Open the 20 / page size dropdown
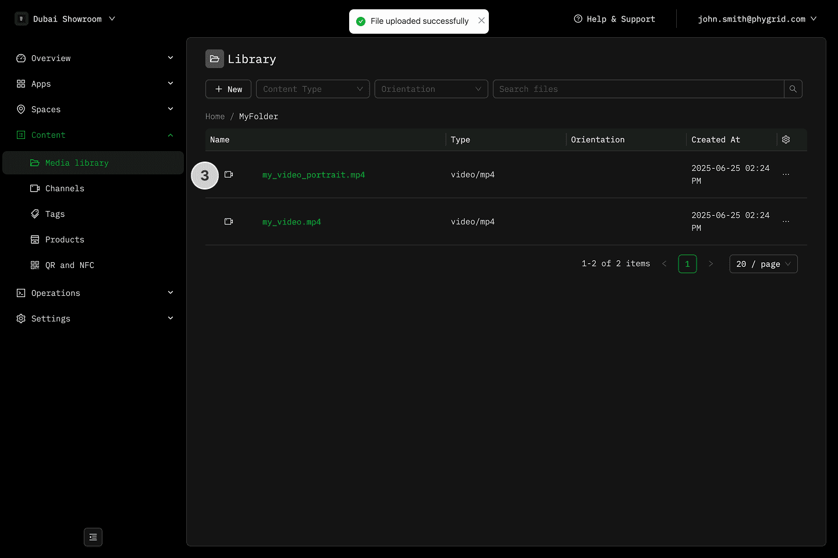 pyautogui.click(x=764, y=264)
